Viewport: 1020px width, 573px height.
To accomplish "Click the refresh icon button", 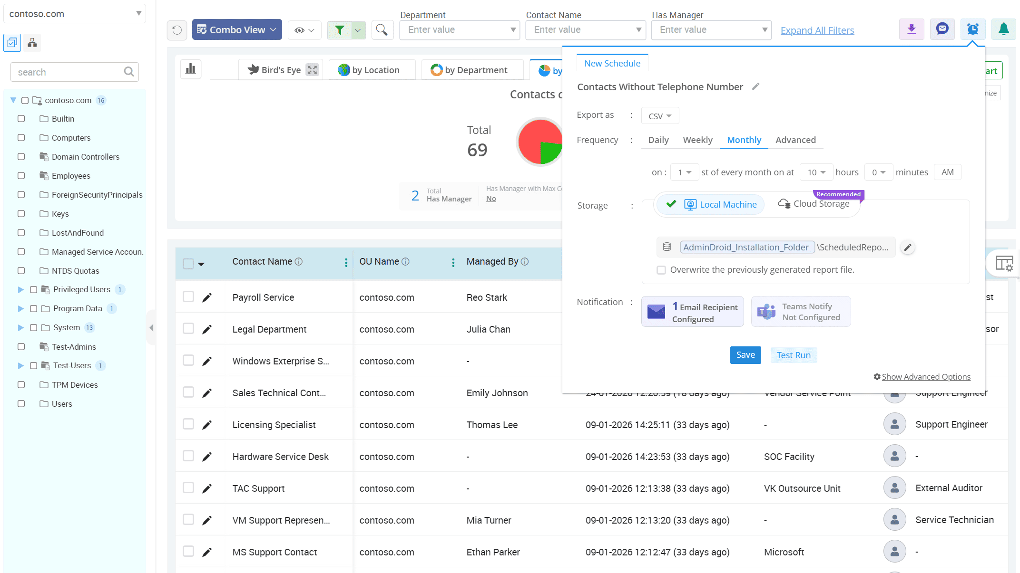I will point(177,30).
